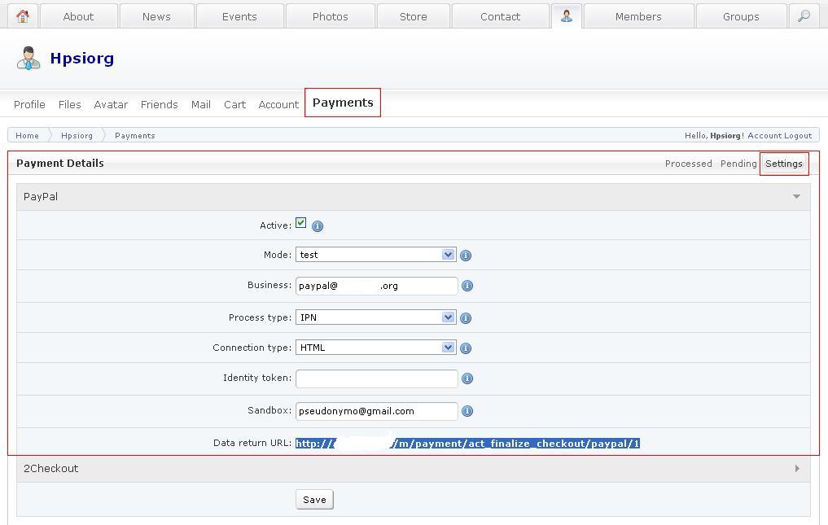Image resolution: width=828 pixels, height=525 pixels.
Task: Collapse the PayPal section
Action: [x=796, y=196]
